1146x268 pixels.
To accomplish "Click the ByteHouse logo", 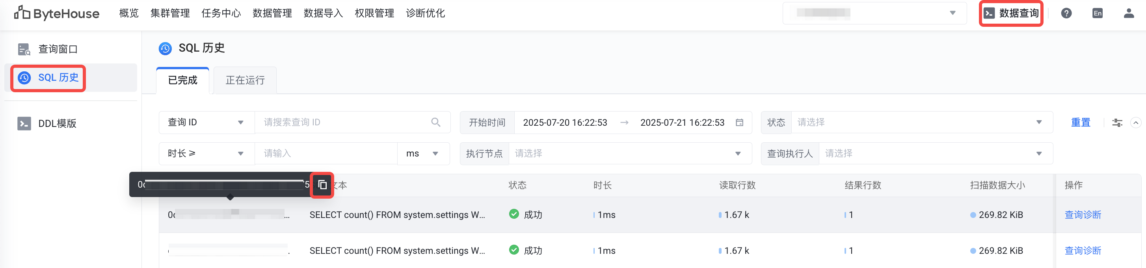I will [x=56, y=13].
